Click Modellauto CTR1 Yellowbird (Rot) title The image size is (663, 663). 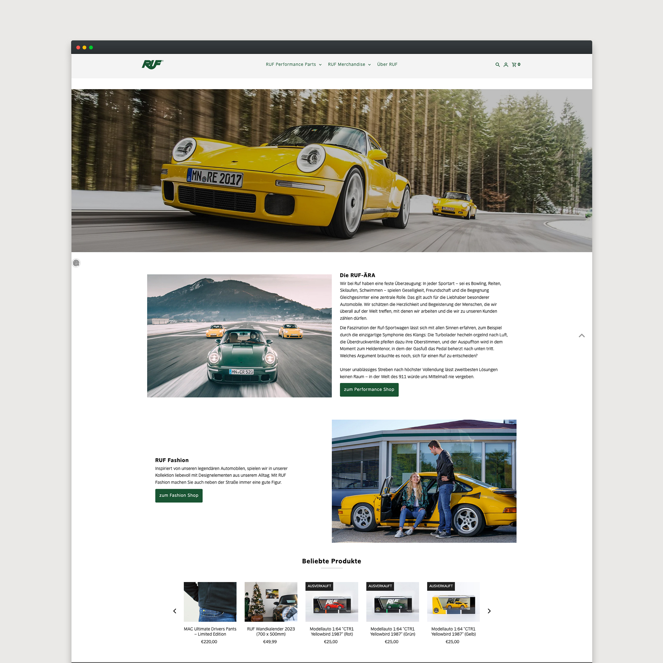(331, 632)
